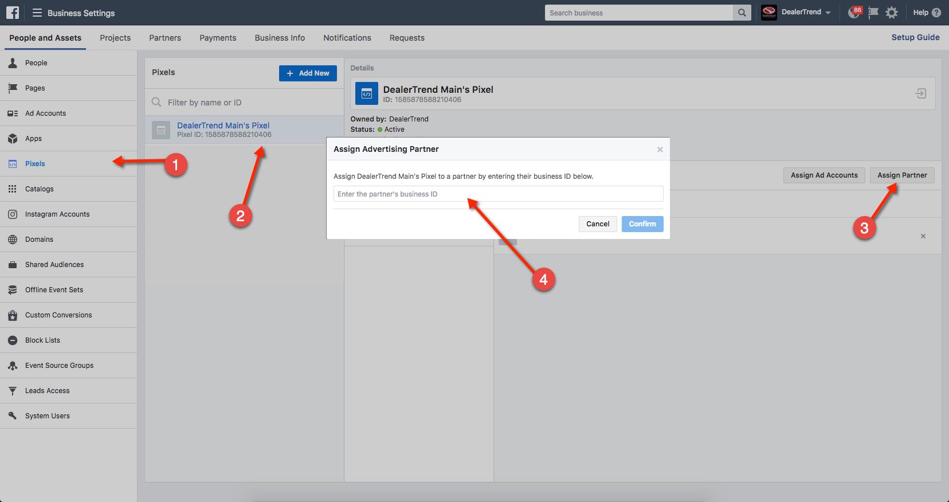The image size is (949, 502).
Task: Click the search magnifier button
Action: pos(742,13)
